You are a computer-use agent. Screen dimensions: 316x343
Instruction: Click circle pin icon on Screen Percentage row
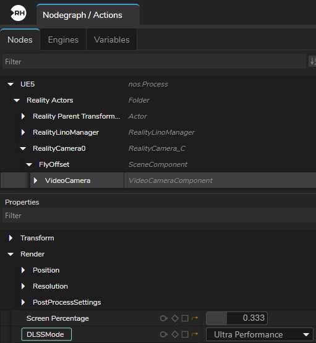coord(164,318)
